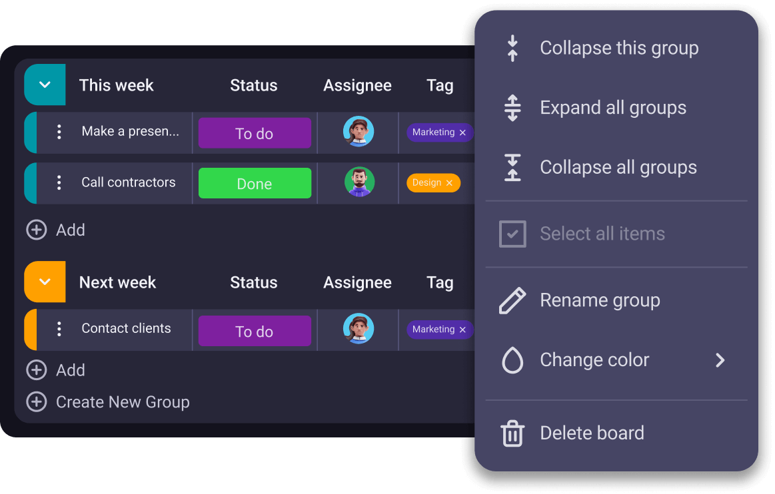The image size is (775, 494).
Task: Select the Collapse this group icon
Action: point(512,47)
